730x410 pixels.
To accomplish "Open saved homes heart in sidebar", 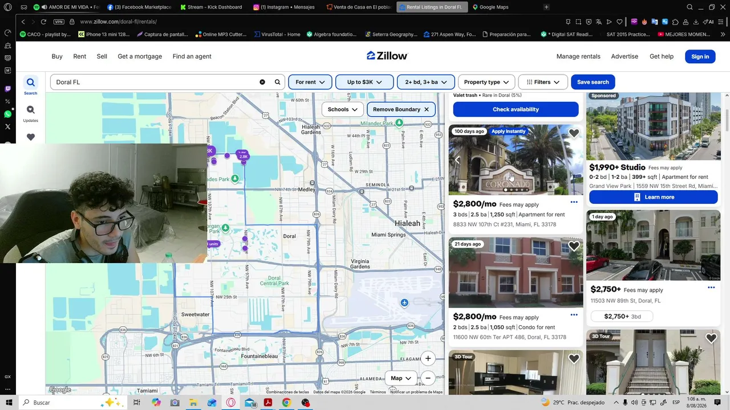I will point(31,137).
